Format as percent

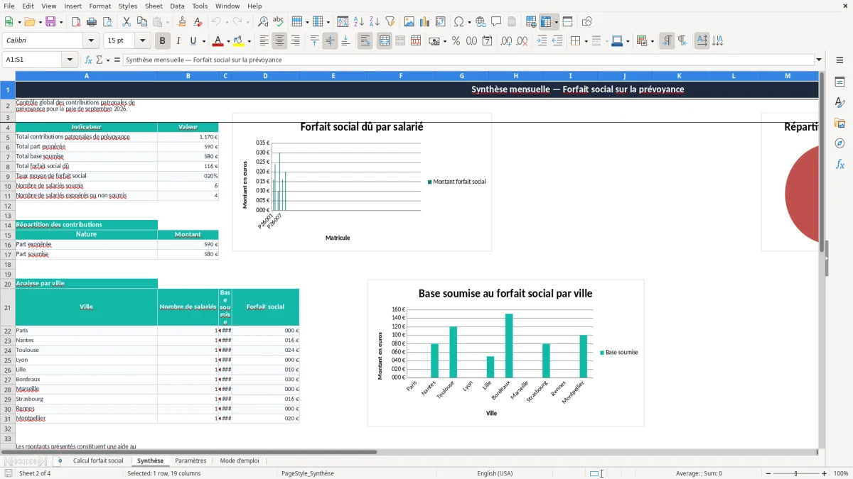[x=456, y=41]
